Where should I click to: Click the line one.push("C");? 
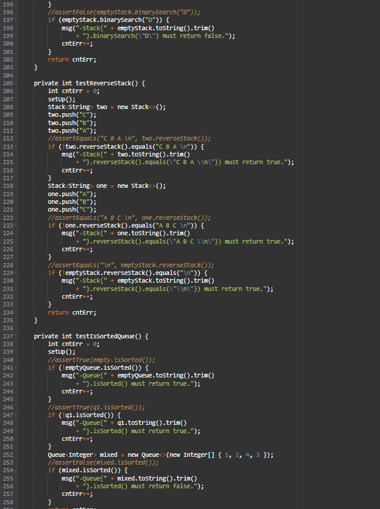(x=72, y=210)
